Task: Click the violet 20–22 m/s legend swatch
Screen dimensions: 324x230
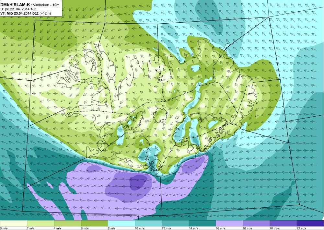Action: tap(283, 224)
